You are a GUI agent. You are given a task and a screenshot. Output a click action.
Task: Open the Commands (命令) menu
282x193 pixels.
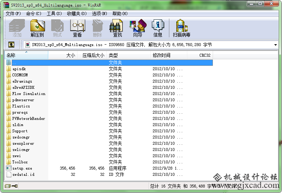coord(34,14)
